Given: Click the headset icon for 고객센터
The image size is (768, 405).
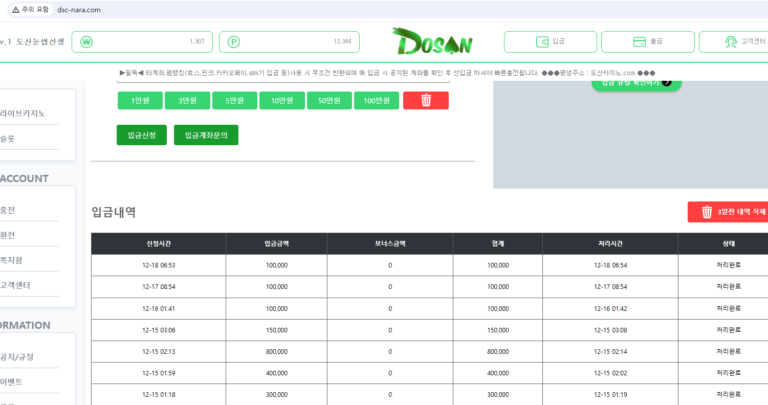Looking at the screenshot, I should [x=731, y=42].
